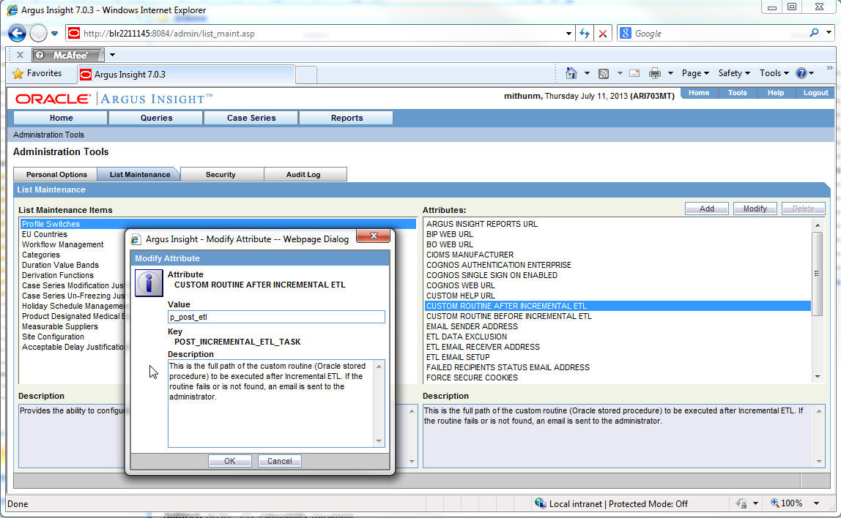Viewport: 841px width, 518px height.
Task: Click dialog Description scrollbar down arrow
Action: click(379, 441)
